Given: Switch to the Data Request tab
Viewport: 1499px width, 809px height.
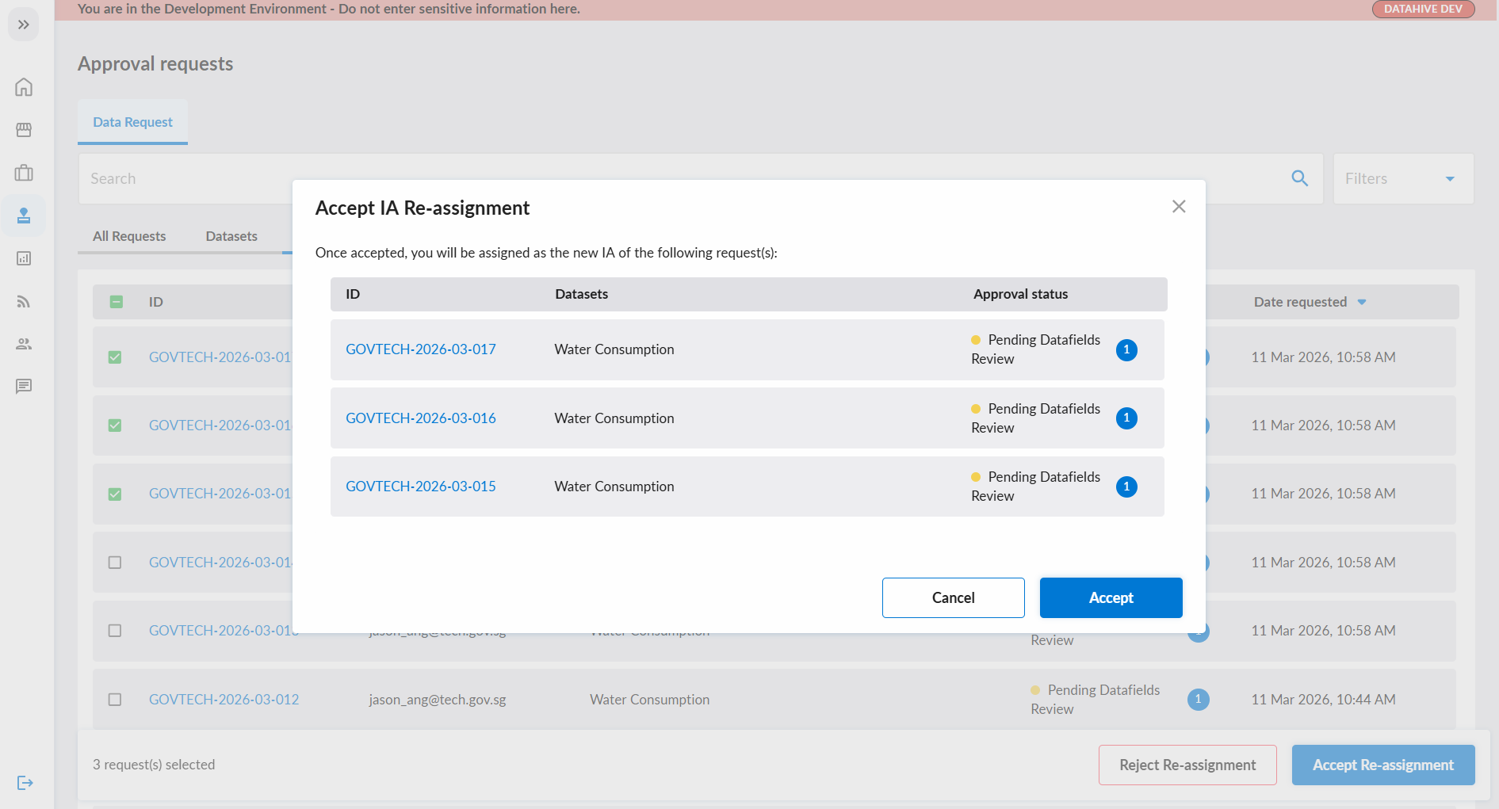Looking at the screenshot, I should pos(132,122).
